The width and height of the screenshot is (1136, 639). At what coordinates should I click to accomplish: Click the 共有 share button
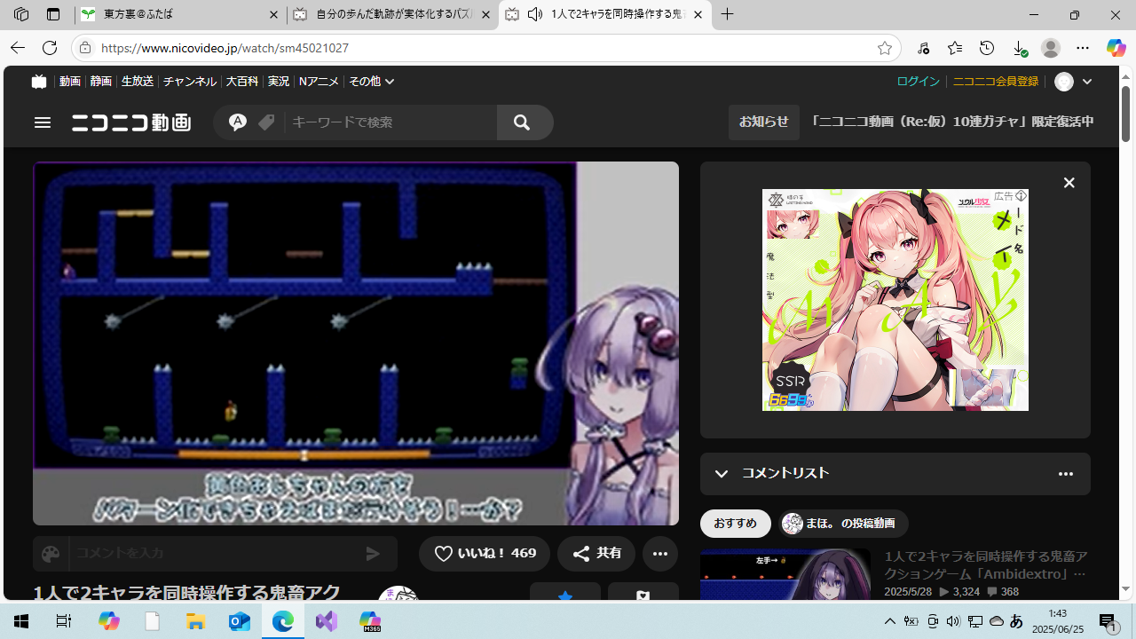click(596, 554)
